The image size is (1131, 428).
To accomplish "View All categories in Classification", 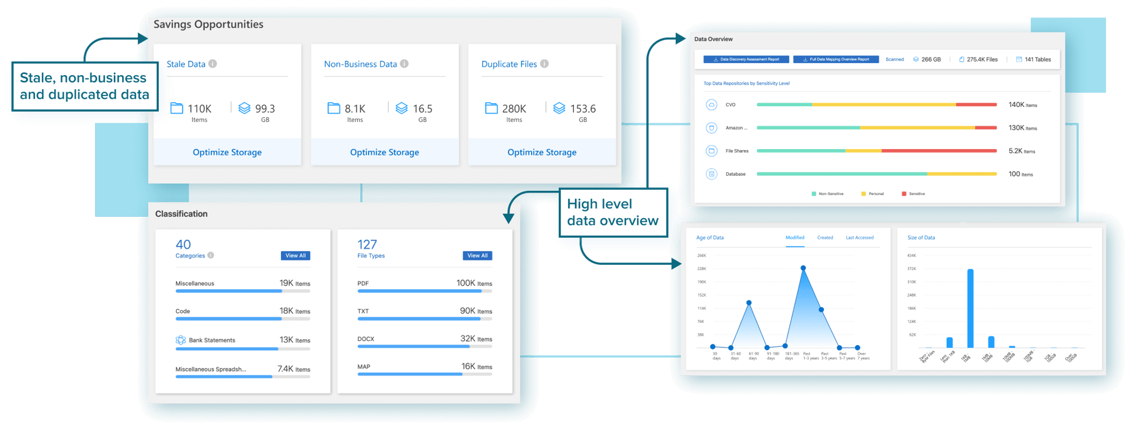I will point(295,256).
